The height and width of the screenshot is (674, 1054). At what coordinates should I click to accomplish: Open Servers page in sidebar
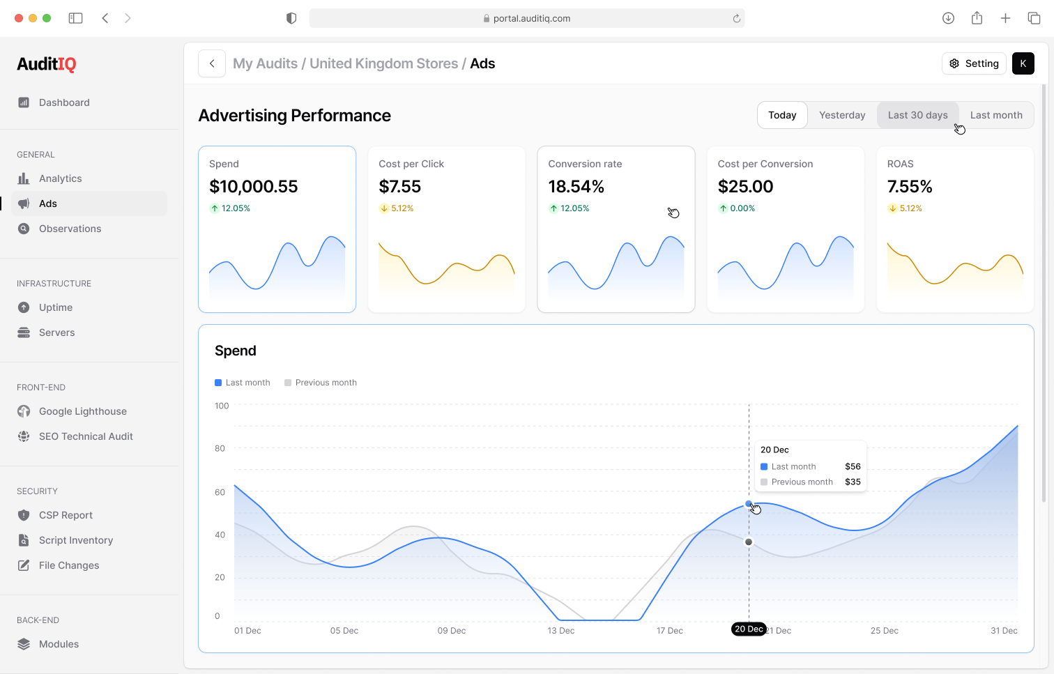click(89, 332)
